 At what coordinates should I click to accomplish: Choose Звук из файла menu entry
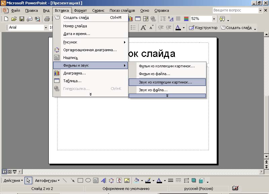pyautogui.click(x=167, y=90)
